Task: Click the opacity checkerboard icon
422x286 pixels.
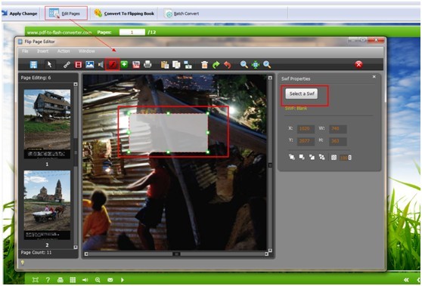Action: (334, 158)
